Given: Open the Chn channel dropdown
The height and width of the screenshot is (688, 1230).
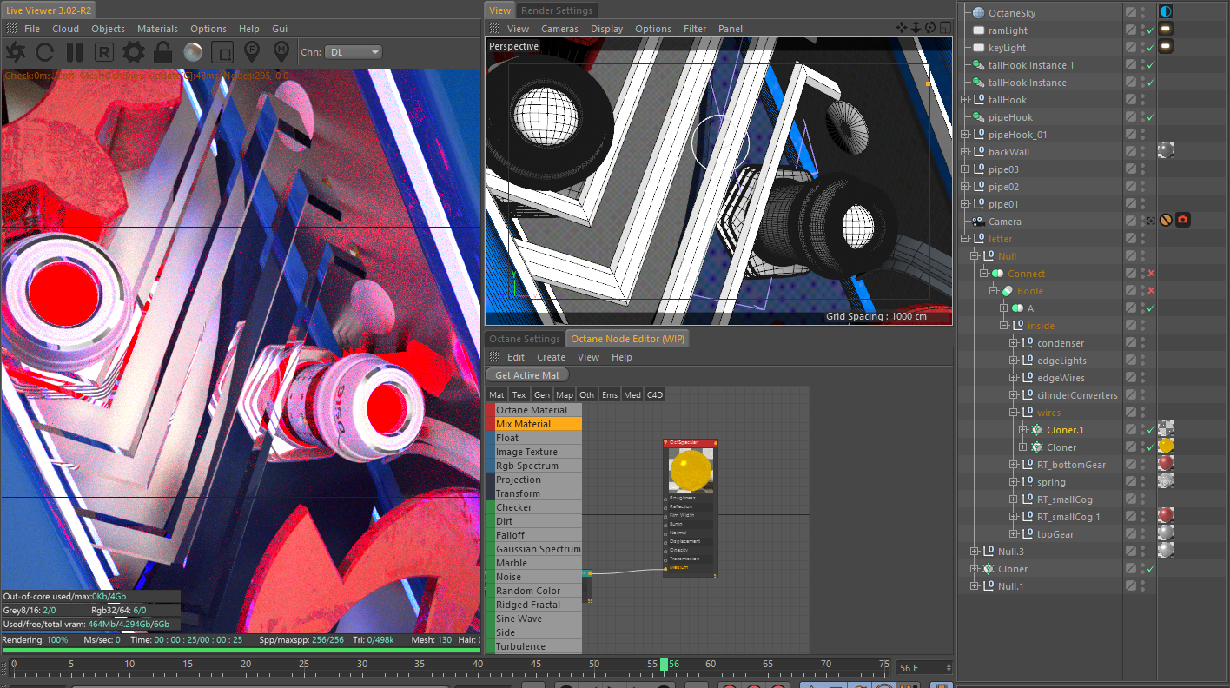Looking at the screenshot, I should pyautogui.click(x=354, y=52).
